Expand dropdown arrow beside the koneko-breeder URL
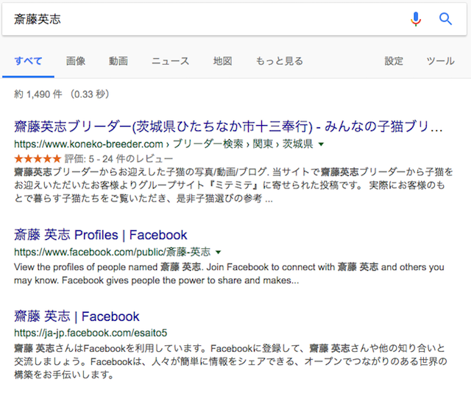Screen dimensions: 471x393 [321, 144]
